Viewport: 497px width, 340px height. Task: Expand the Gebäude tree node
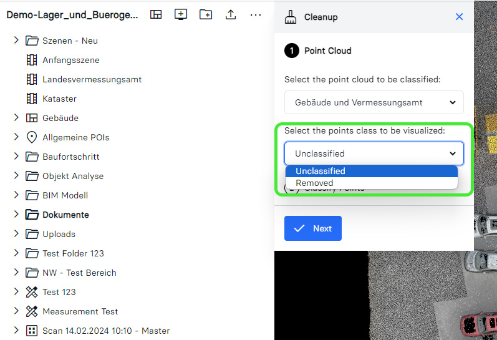coord(16,118)
